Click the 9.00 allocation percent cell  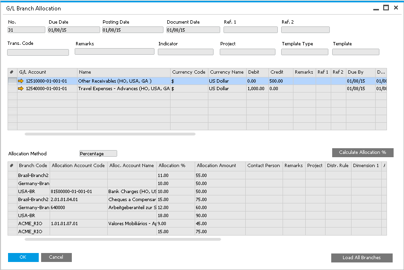tap(175, 224)
